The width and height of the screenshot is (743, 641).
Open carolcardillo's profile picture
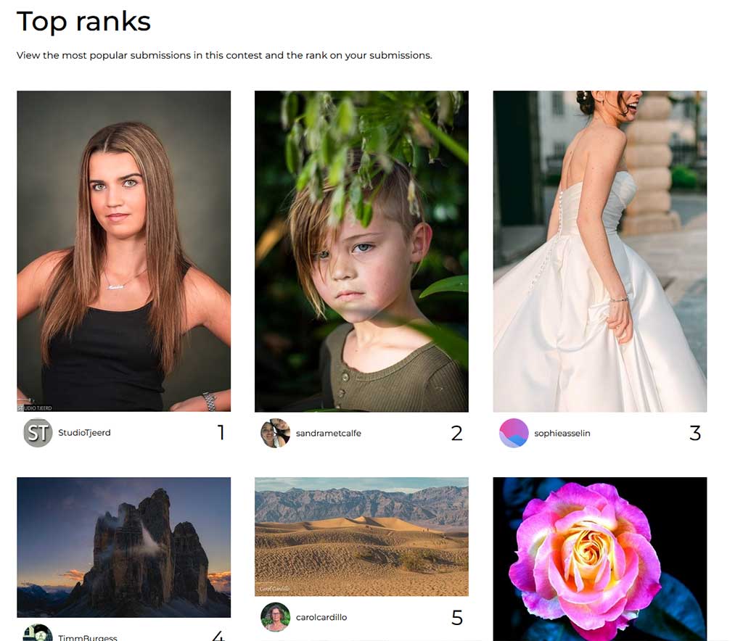[275, 617]
